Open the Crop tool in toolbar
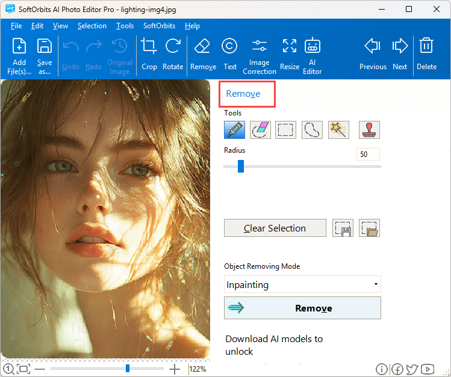This screenshot has height=377, width=451. [149, 54]
